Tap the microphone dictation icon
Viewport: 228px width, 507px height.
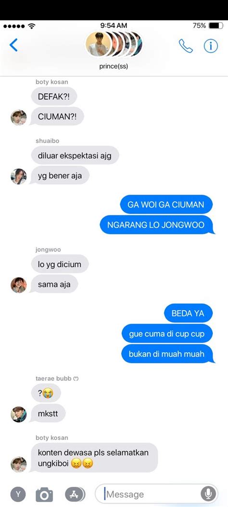tap(208, 494)
